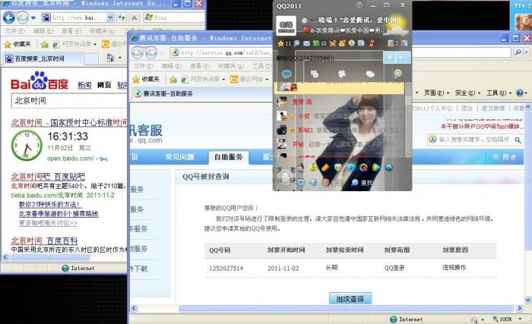Click Bing search box in Baidu IE window
The image size is (532, 324).
174,17
